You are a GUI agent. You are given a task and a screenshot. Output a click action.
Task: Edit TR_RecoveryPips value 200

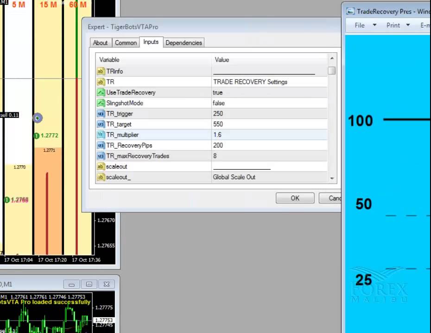coord(218,145)
